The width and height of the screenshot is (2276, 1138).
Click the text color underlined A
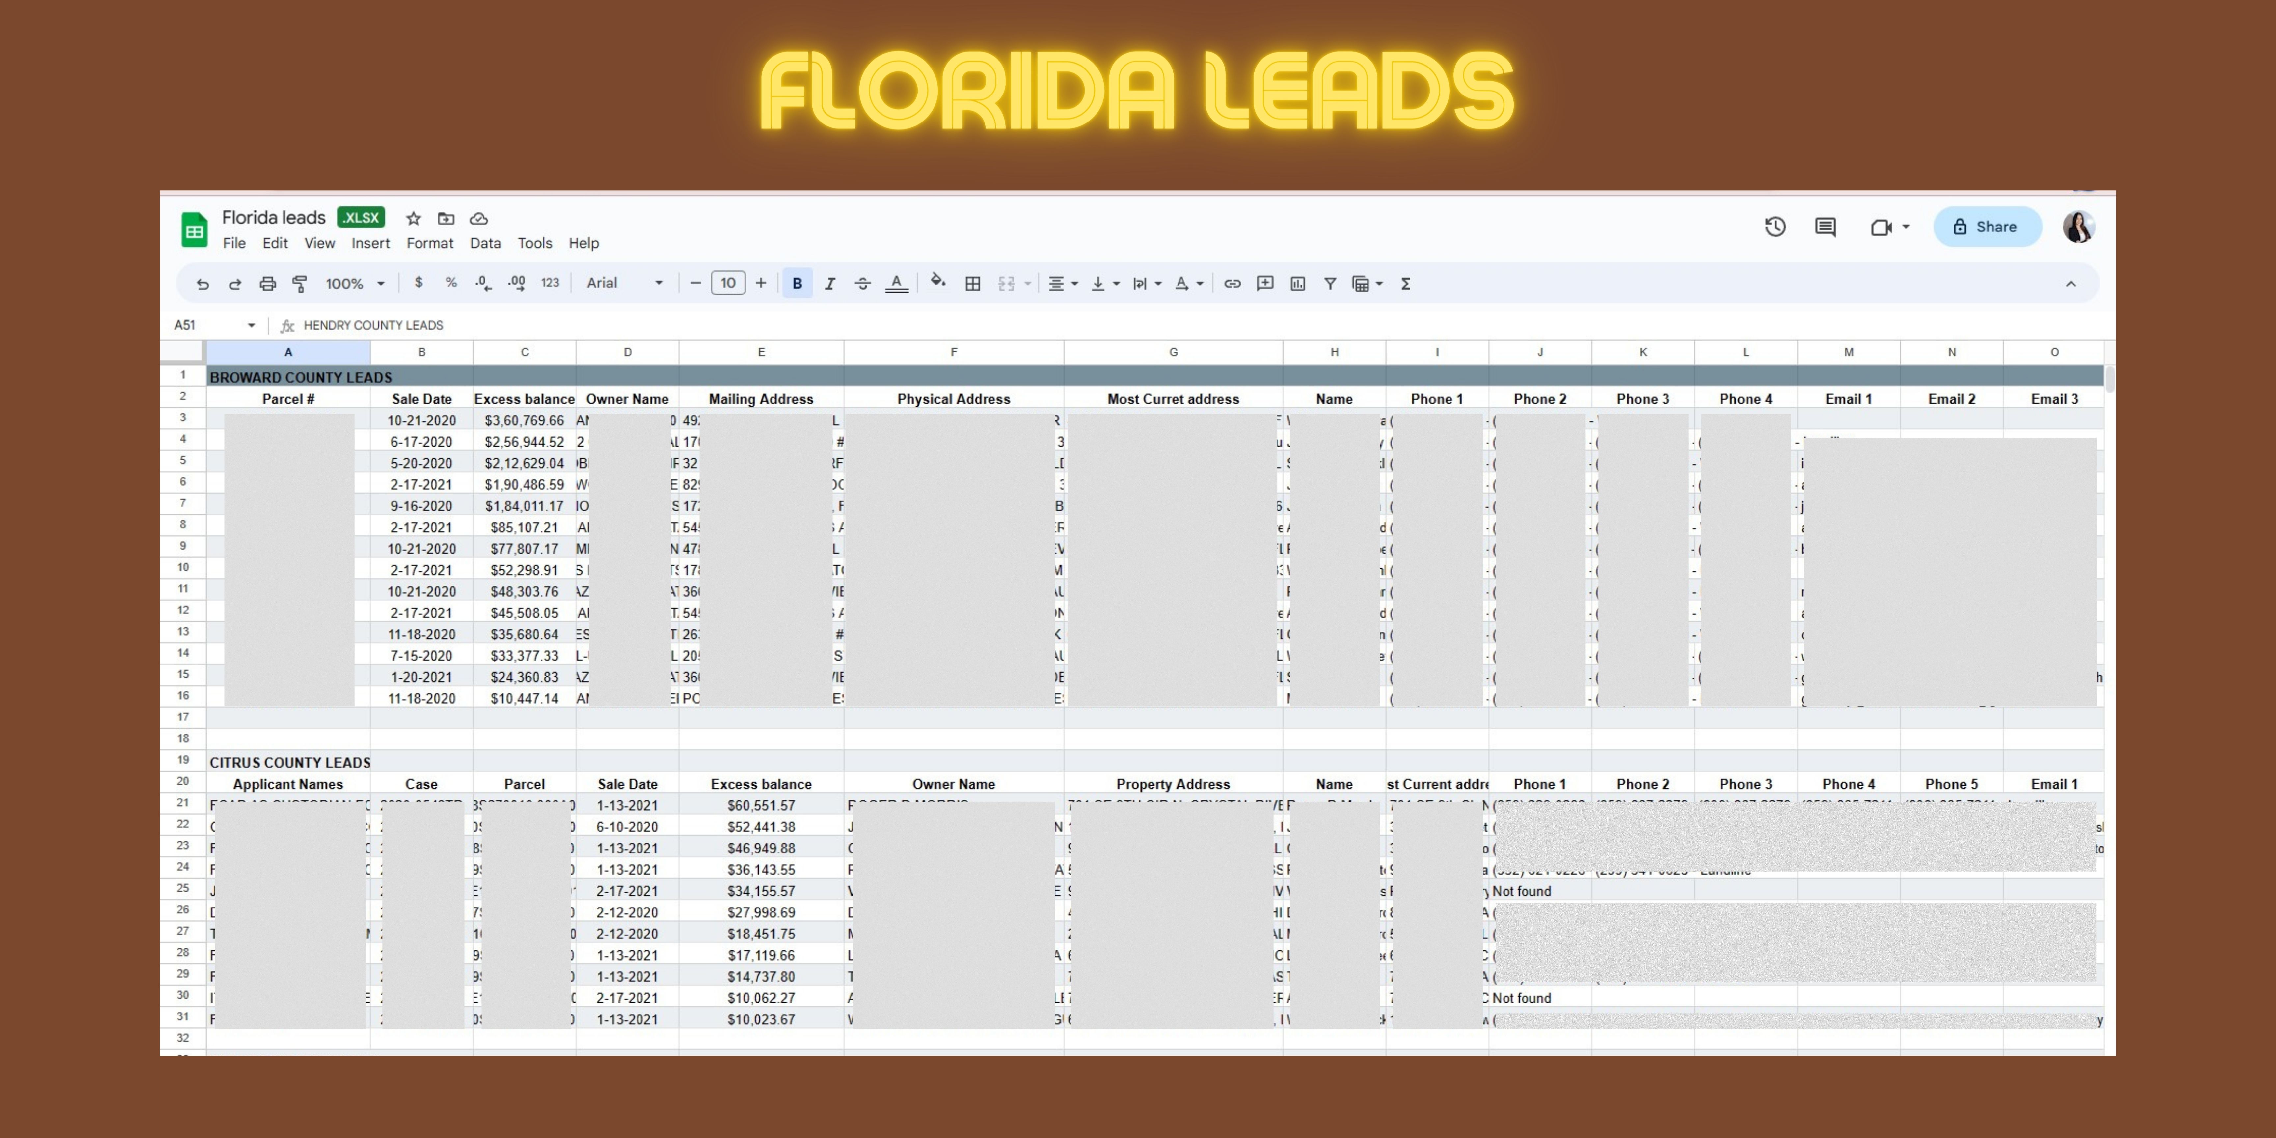(x=896, y=284)
